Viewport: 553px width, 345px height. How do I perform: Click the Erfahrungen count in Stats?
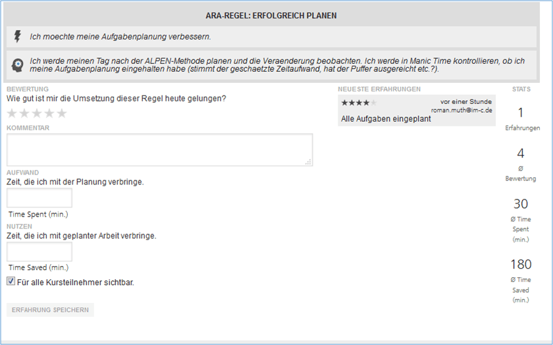coord(521,113)
